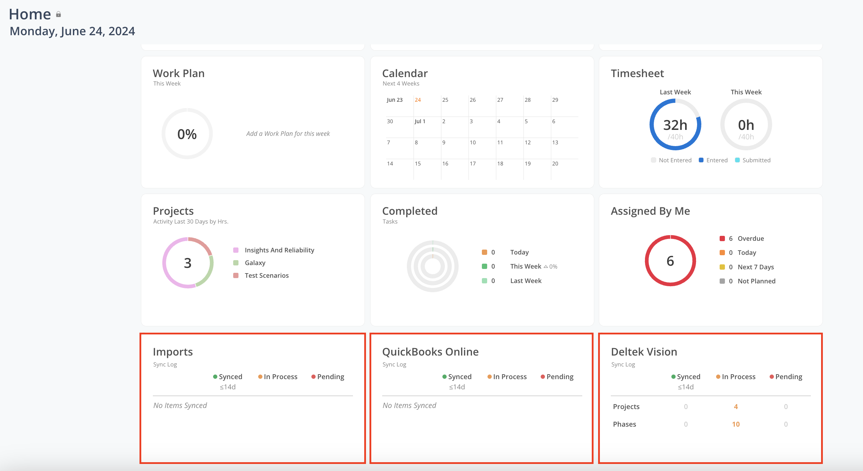Toggle the Not Planned legend in Assigned By Me

pyautogui.click(x=722, y=281)
